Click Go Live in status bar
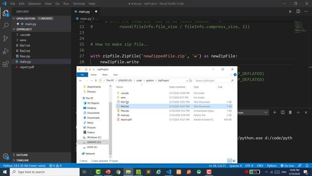 point(287,166)
